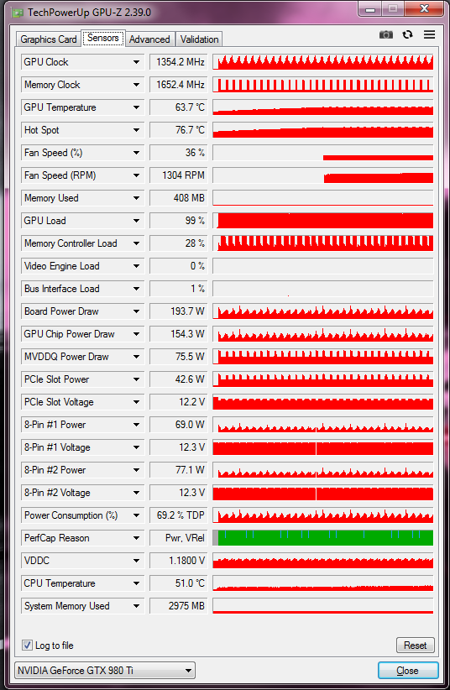Open the Fan Speed (RPM) dropdown
Image resolution: width=450 pixels, height=690 pixels.
137,175
